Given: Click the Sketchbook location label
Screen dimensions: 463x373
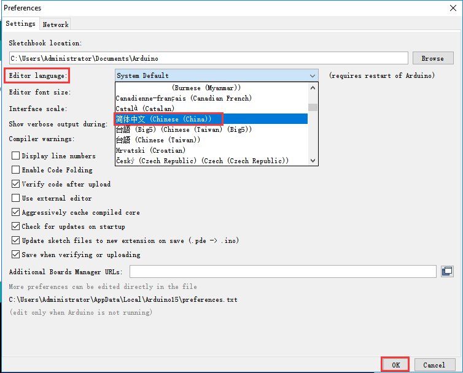Looking at the screenshot, I should click(x=45, y=43).
